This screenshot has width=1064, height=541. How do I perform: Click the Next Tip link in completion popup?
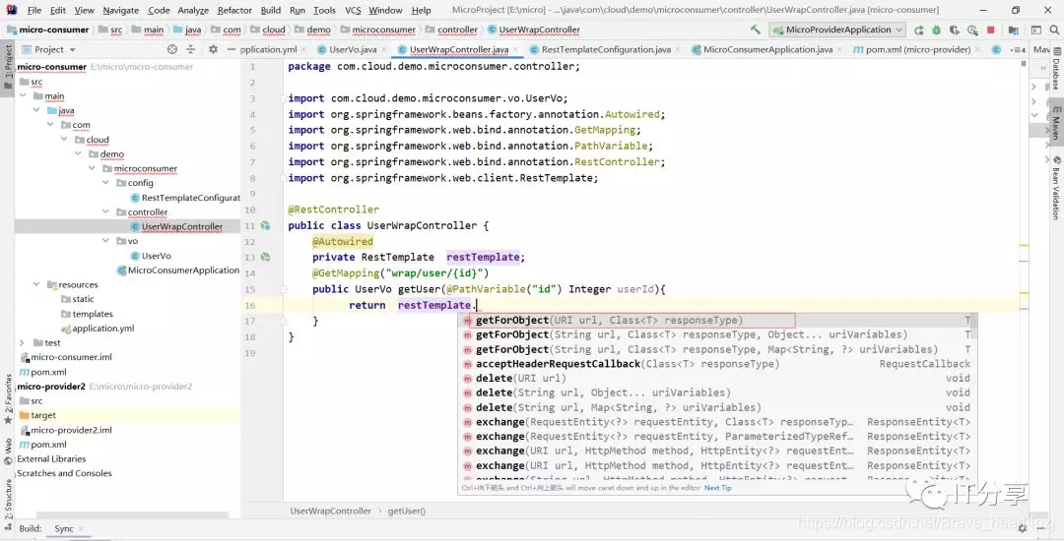(x=718, y=488)
